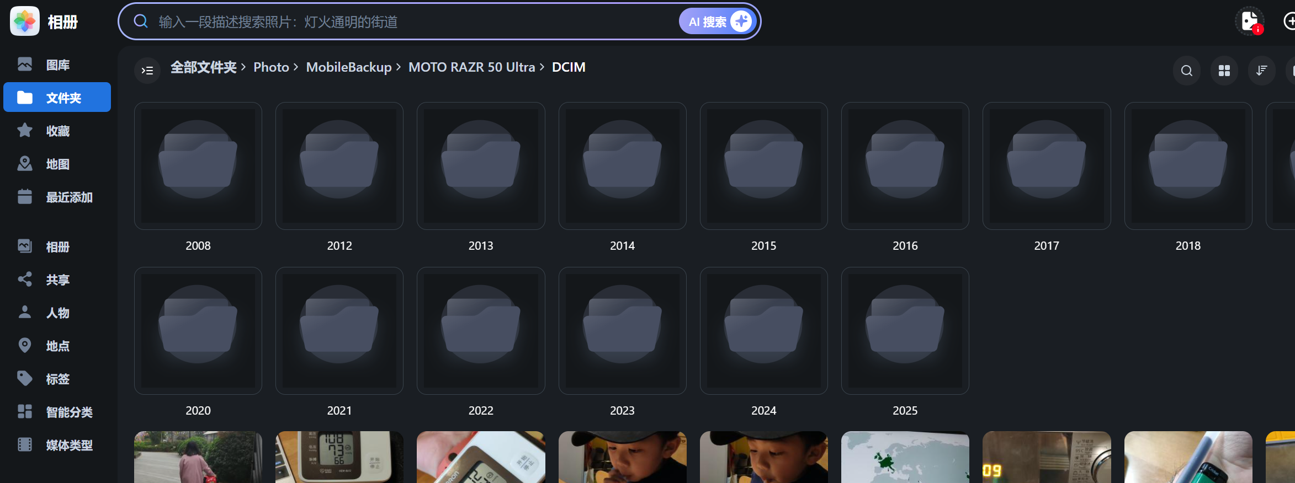Image resolution: width=1295 pixels, height=483 pixels.
Task: Click the 媒体类型 film icon
Action: pyautogui.click(x=25, y=445)
